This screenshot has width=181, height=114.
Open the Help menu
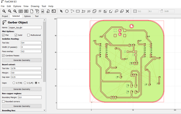[51, 6]
